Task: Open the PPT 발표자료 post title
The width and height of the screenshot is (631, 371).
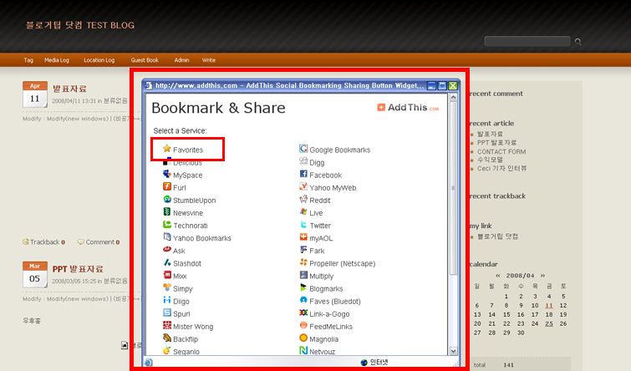Action: (78, 269)
